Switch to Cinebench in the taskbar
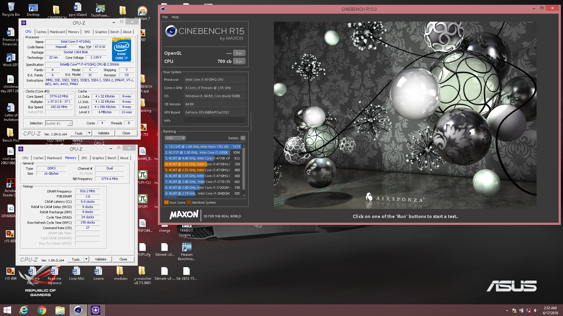Image resolution: width=563 pixels, height=316 pixels. pos(78,310)
